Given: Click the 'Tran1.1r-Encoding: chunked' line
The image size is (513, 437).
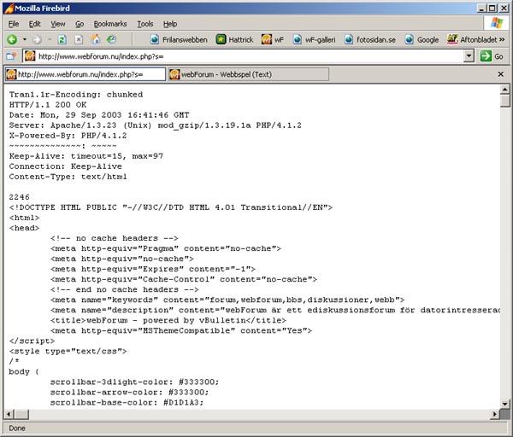Looking at the screenshot, I should [76, 95].
